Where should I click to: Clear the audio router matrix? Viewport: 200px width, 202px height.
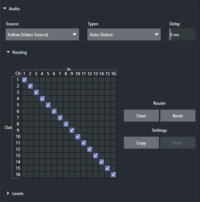tap(141, 116)
